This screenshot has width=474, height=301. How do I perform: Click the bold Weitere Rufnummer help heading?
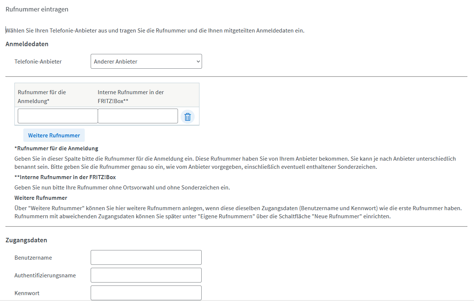[x=41, y=198]
